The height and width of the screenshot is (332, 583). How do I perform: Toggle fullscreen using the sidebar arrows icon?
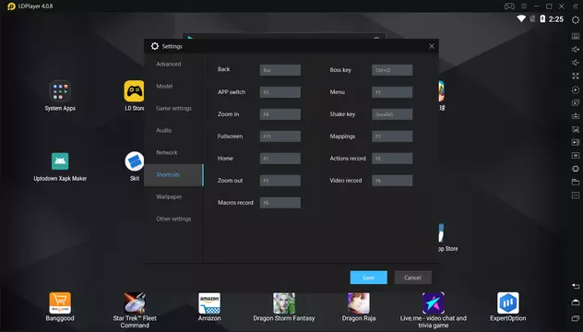(x=576, y=76)
